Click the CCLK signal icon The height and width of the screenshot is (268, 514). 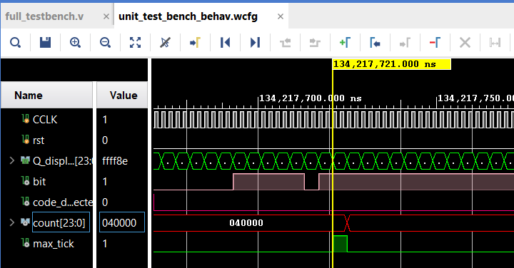tap(26, 119)
